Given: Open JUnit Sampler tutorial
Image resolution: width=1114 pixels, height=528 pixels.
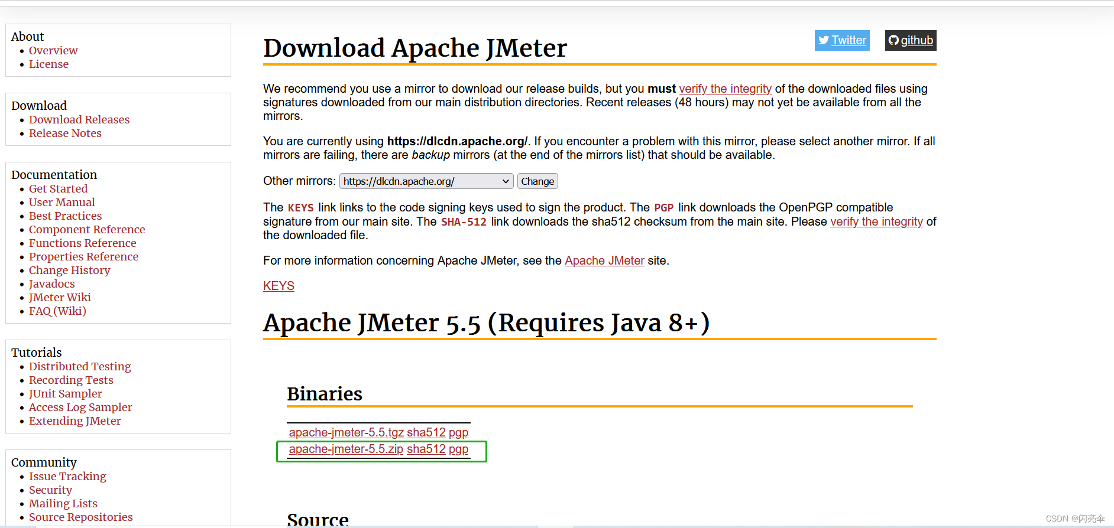Looking at the screenshot, I should (x=65, y=394).
